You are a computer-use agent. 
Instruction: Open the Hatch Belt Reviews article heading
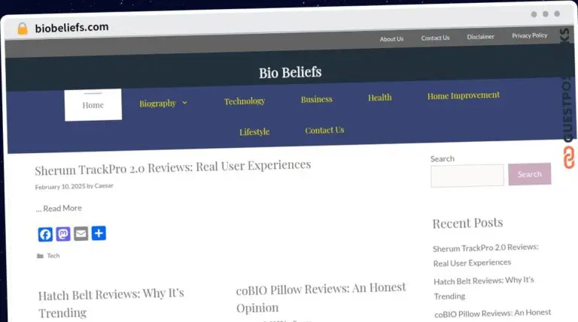[x=111, y=303]
